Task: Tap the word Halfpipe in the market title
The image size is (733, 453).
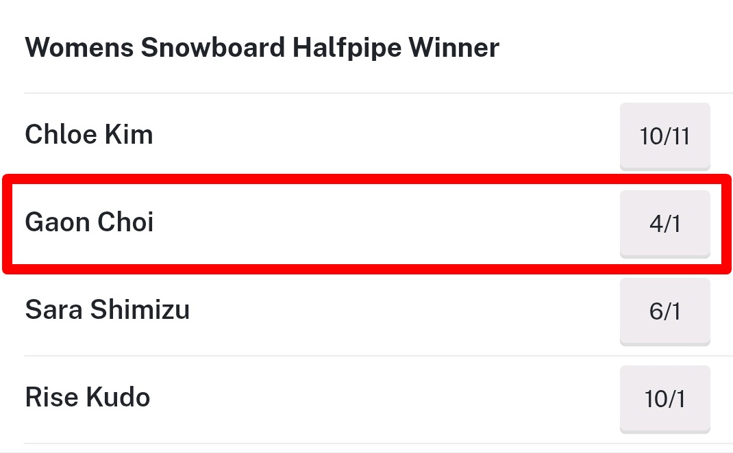Action: pyautogui.click(x=347, y=48)
